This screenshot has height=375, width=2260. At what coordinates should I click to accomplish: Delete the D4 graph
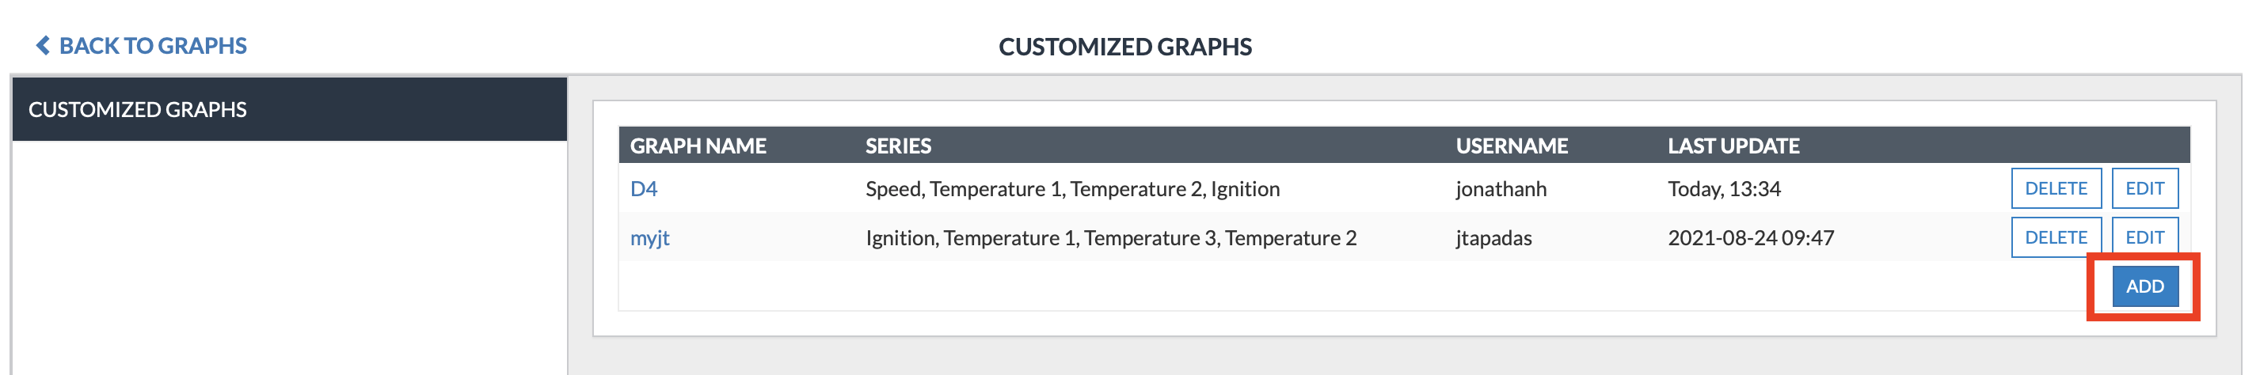pos(2055,188)
